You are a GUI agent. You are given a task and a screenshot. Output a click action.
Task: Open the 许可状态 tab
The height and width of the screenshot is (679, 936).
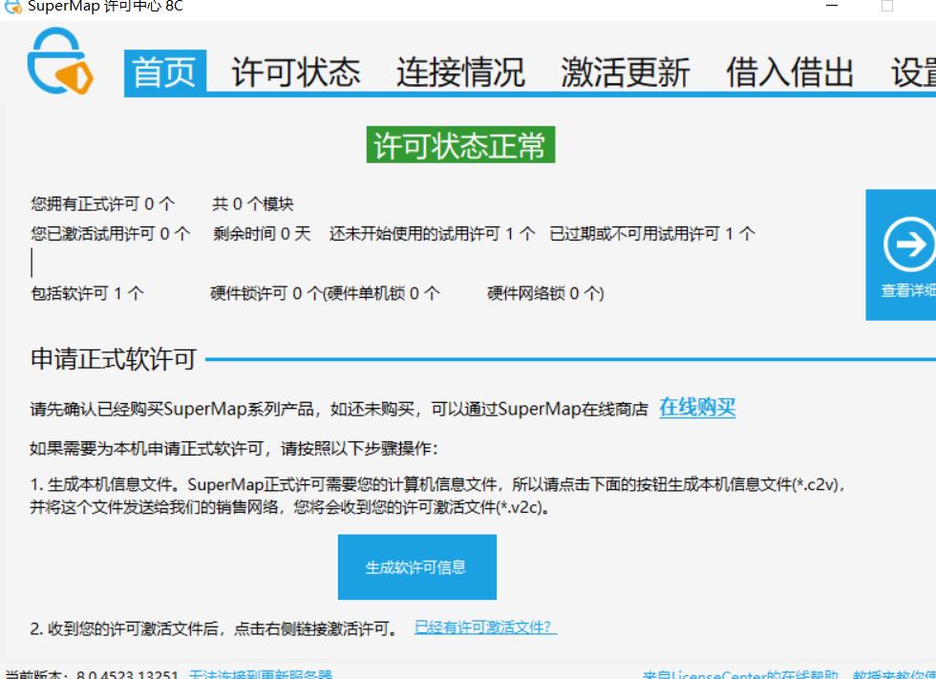point(296,73)
